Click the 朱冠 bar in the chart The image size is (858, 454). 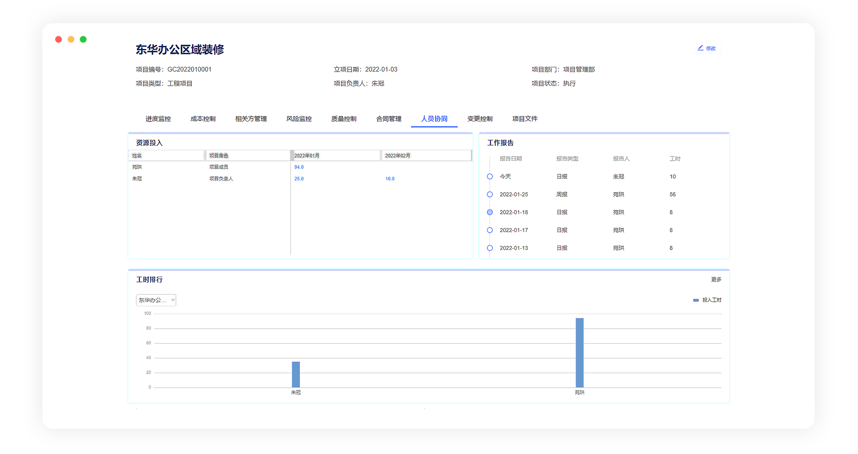tap(296, 374)
